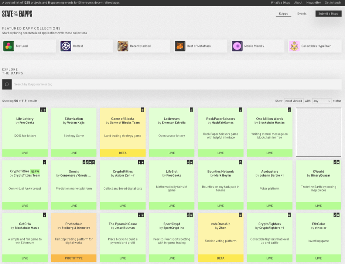Click 'by SportCrypt Inc' author text

(x=172, y=228)
